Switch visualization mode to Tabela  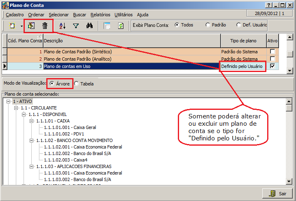pos(77,84)
